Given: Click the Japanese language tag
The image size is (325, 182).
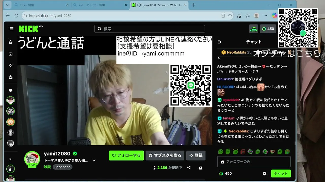Looking at the screenshot, I should click(62, 167).
